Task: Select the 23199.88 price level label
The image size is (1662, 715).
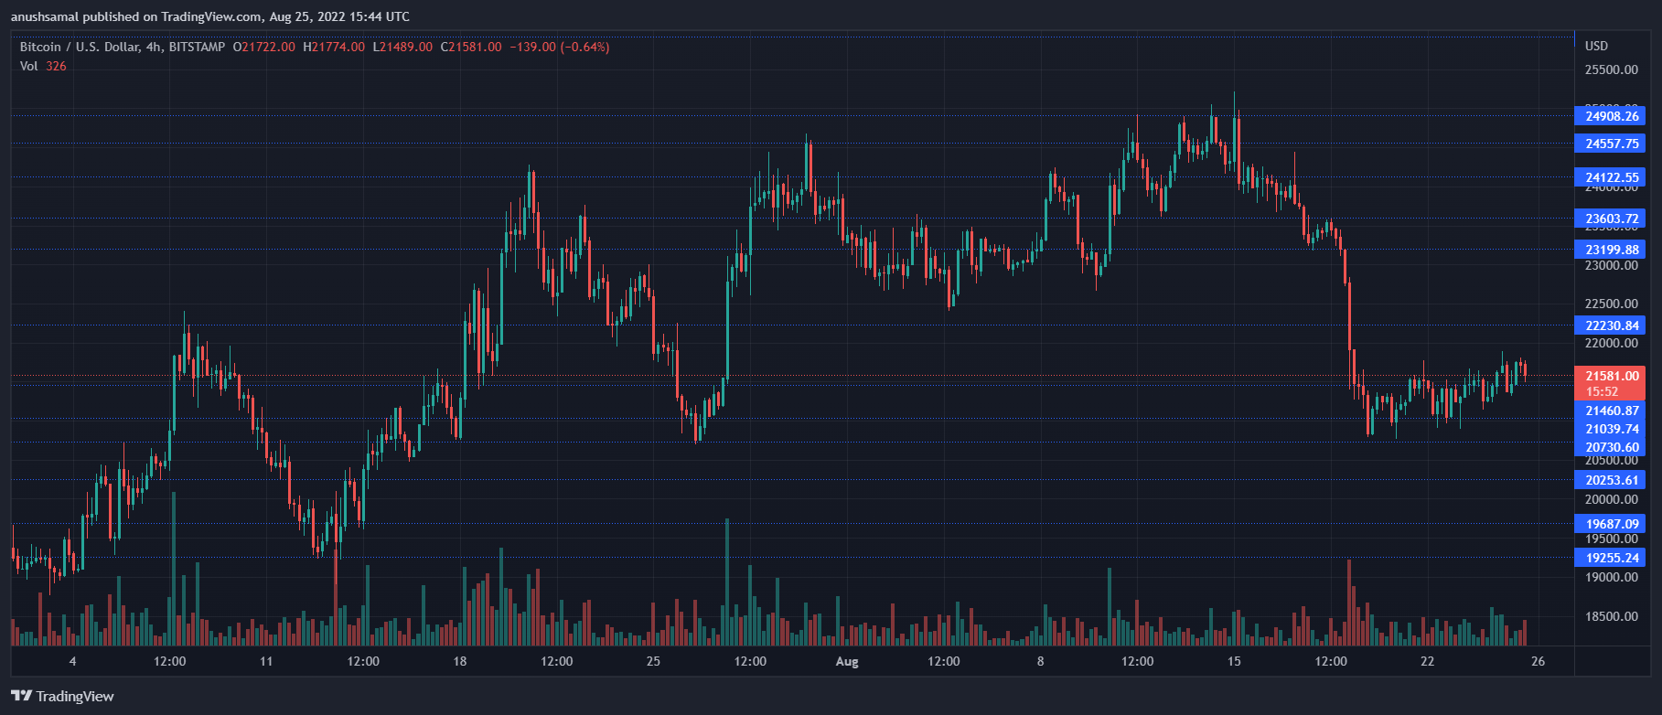Action: (x=1612, y=250)
